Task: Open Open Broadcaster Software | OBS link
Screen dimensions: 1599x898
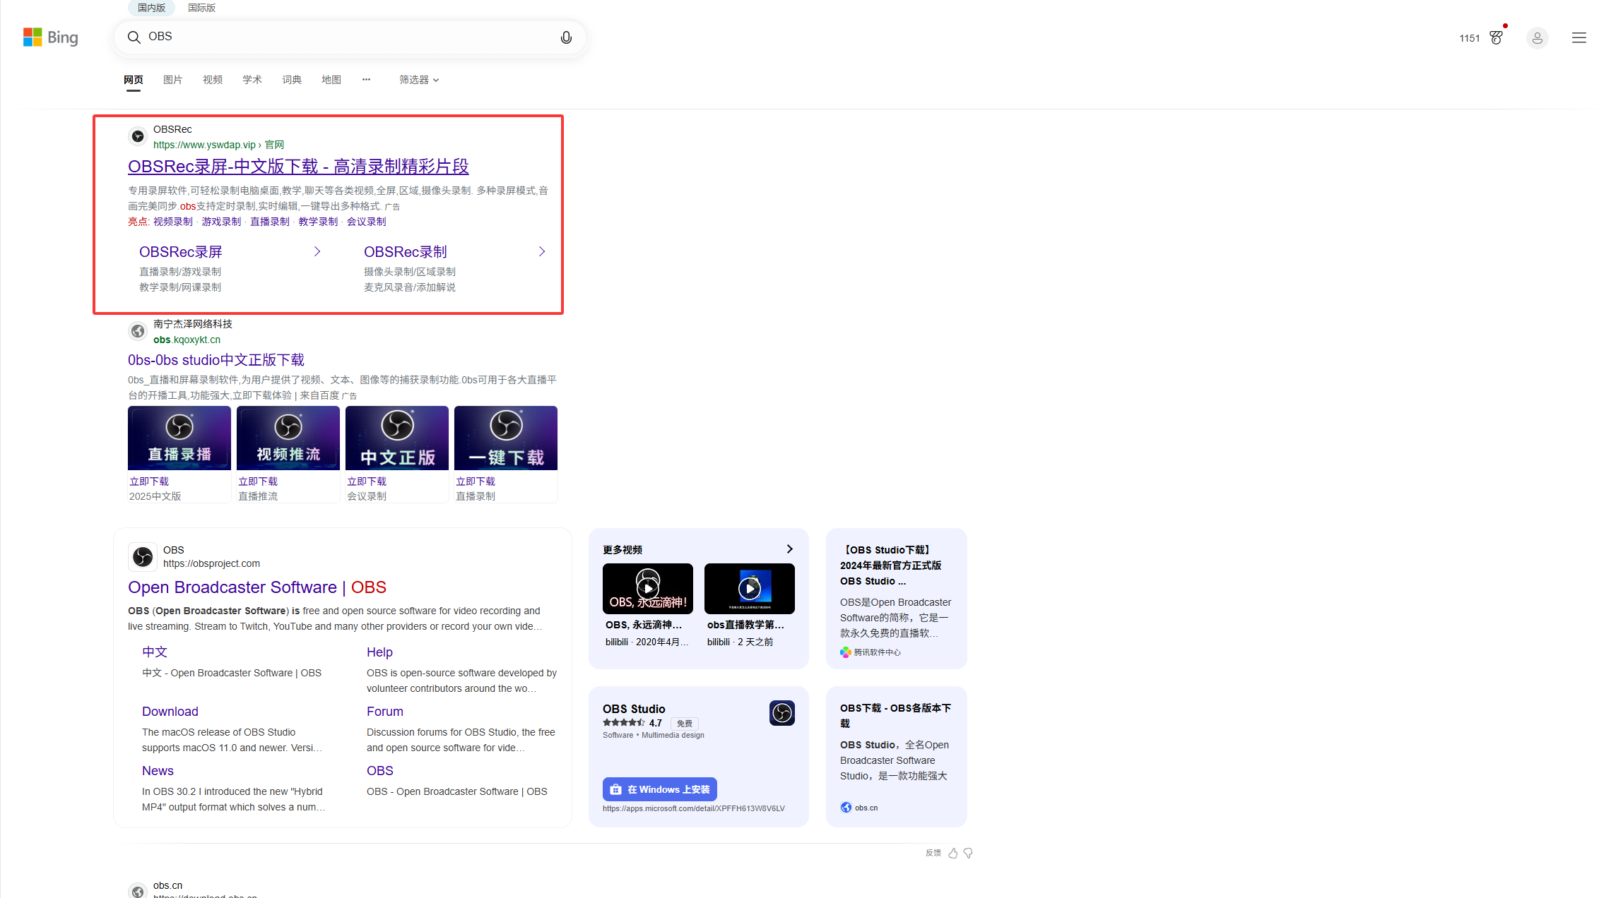Action: click(257, 587)
